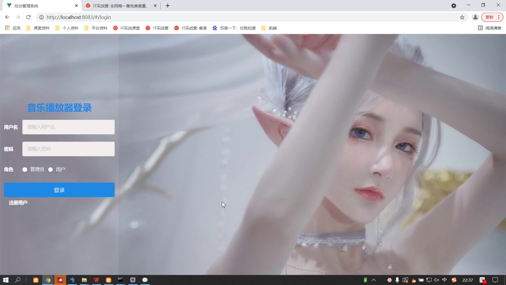The width and height of the screenshot is (506, 285).
Task: Click the 密码 password input field
Action: [x=68, y=149]
